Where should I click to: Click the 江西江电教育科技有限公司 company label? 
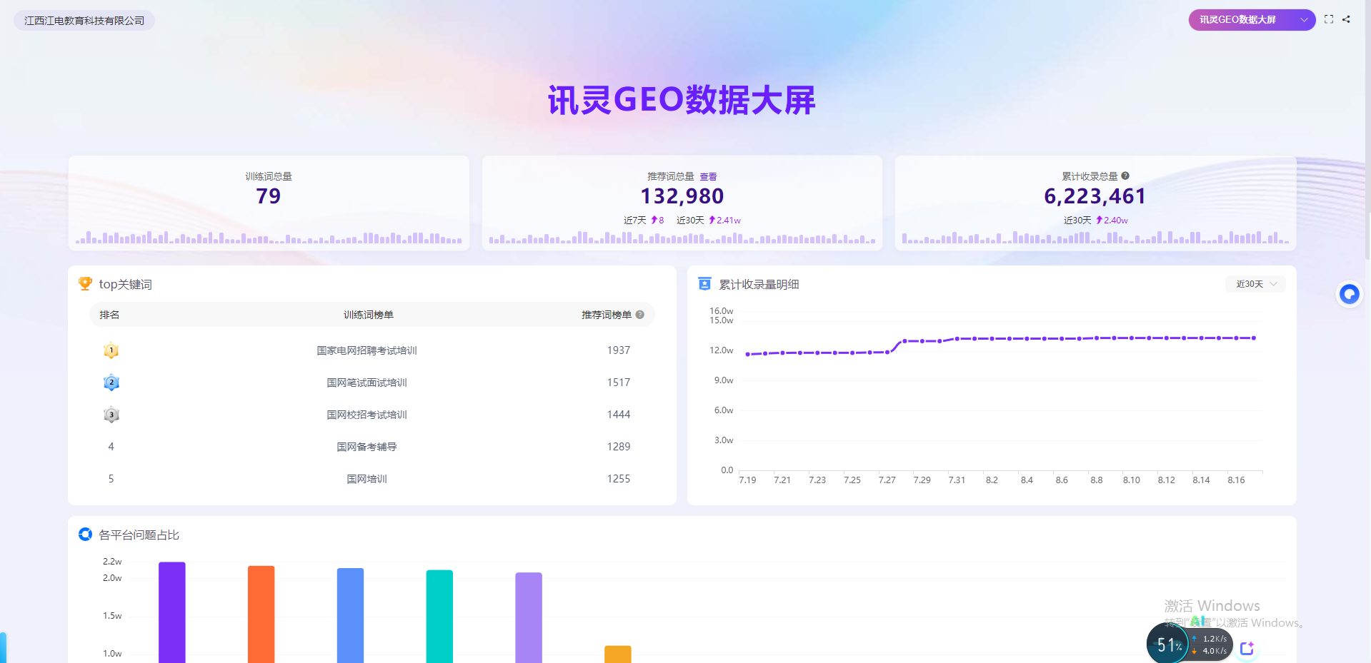pos(84,21)
